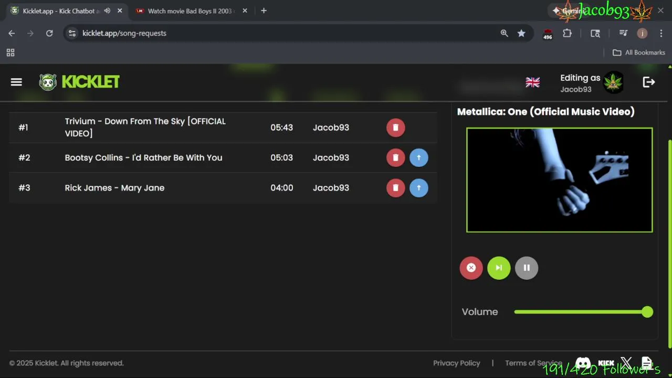Click the 05:43 duration text

click(x=281, y=128)
